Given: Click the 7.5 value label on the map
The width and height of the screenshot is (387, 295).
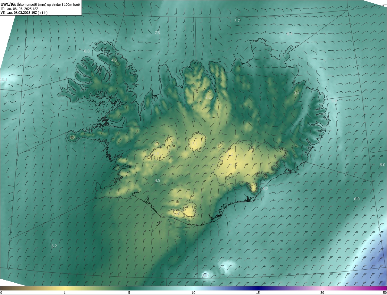Looking at the screenshot, I should (157, 33).
